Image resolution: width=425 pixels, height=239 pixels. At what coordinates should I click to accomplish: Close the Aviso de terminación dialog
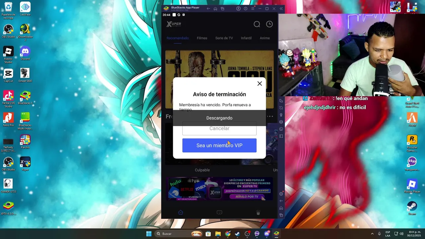[260, 84]
